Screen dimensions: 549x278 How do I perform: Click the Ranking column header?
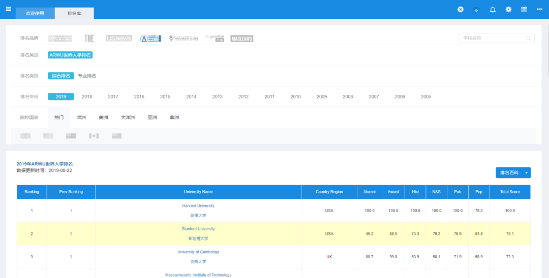click(32, 192)
